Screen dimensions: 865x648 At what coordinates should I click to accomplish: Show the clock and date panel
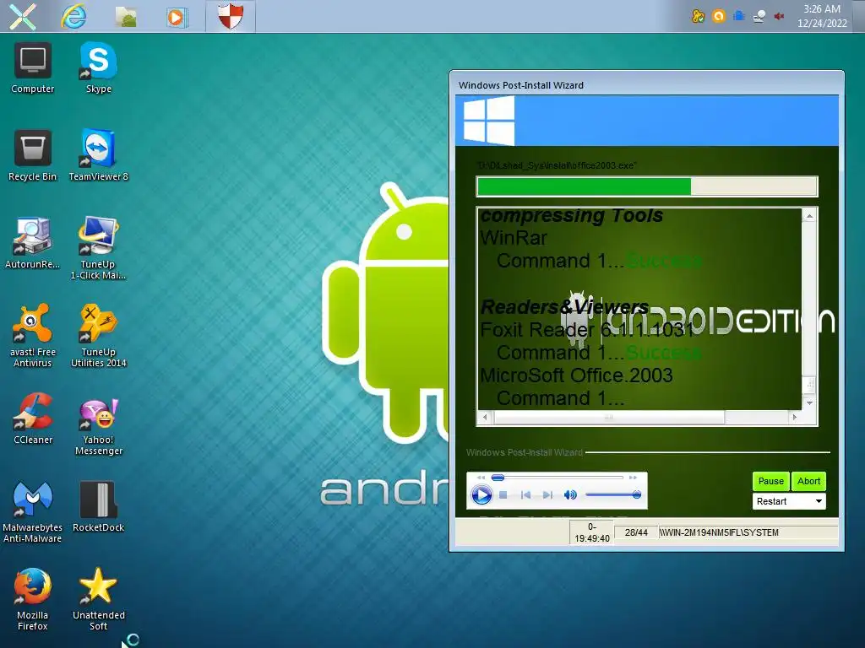coord(822,16)
